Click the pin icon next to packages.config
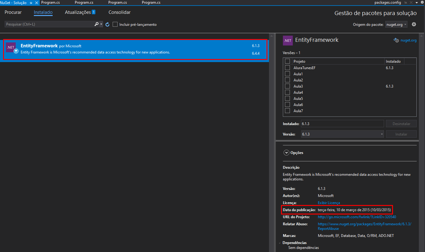The width and height of the screenshot is (425, 252). [406, 2]
